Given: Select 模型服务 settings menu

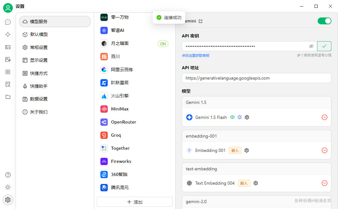Looking at the screenshot, I should coord(55,22).
